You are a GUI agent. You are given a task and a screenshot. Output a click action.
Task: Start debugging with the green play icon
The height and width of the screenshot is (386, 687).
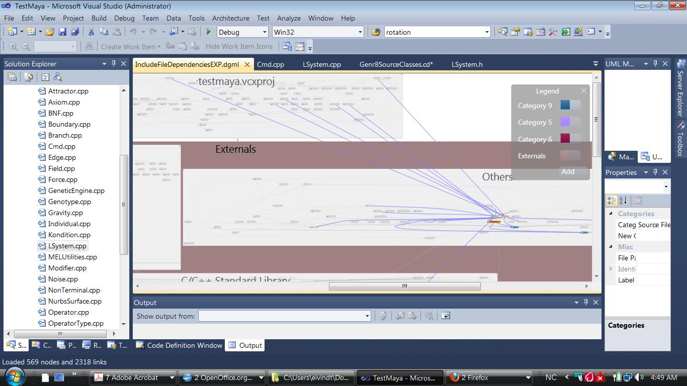click(x=209, y=32)
